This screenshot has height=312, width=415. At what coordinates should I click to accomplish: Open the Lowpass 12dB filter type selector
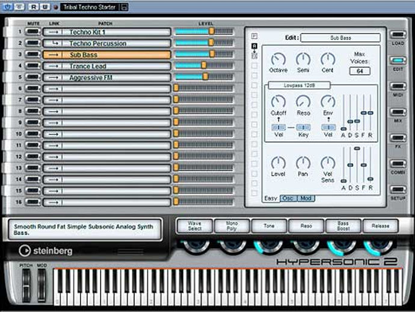(x=299, y=86)
